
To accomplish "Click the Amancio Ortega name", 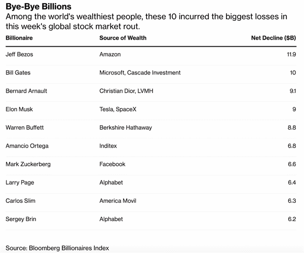I will (x=27, y=146).
